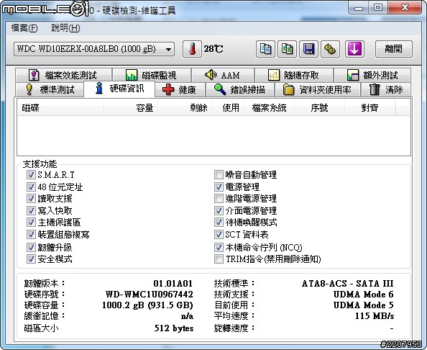This screenshot has height=350, width=427.
Task: Select the 硬碟資訊 tab
Action: (119, 89)
